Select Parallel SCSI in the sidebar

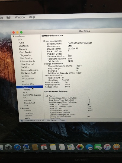[28, 84]
